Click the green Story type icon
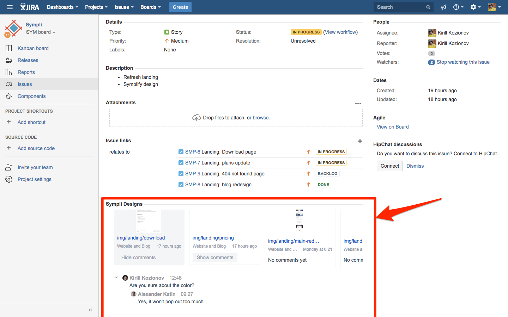The width and height of the screenshot is (508, 317). tap(167, 32)
